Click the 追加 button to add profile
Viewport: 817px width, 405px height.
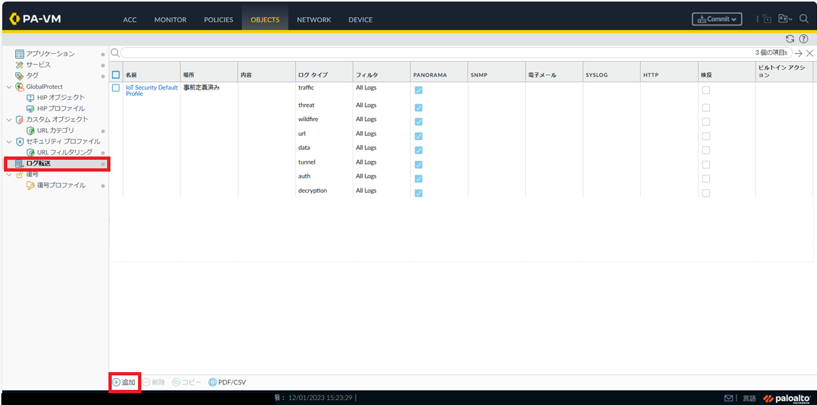pos(124,382)
